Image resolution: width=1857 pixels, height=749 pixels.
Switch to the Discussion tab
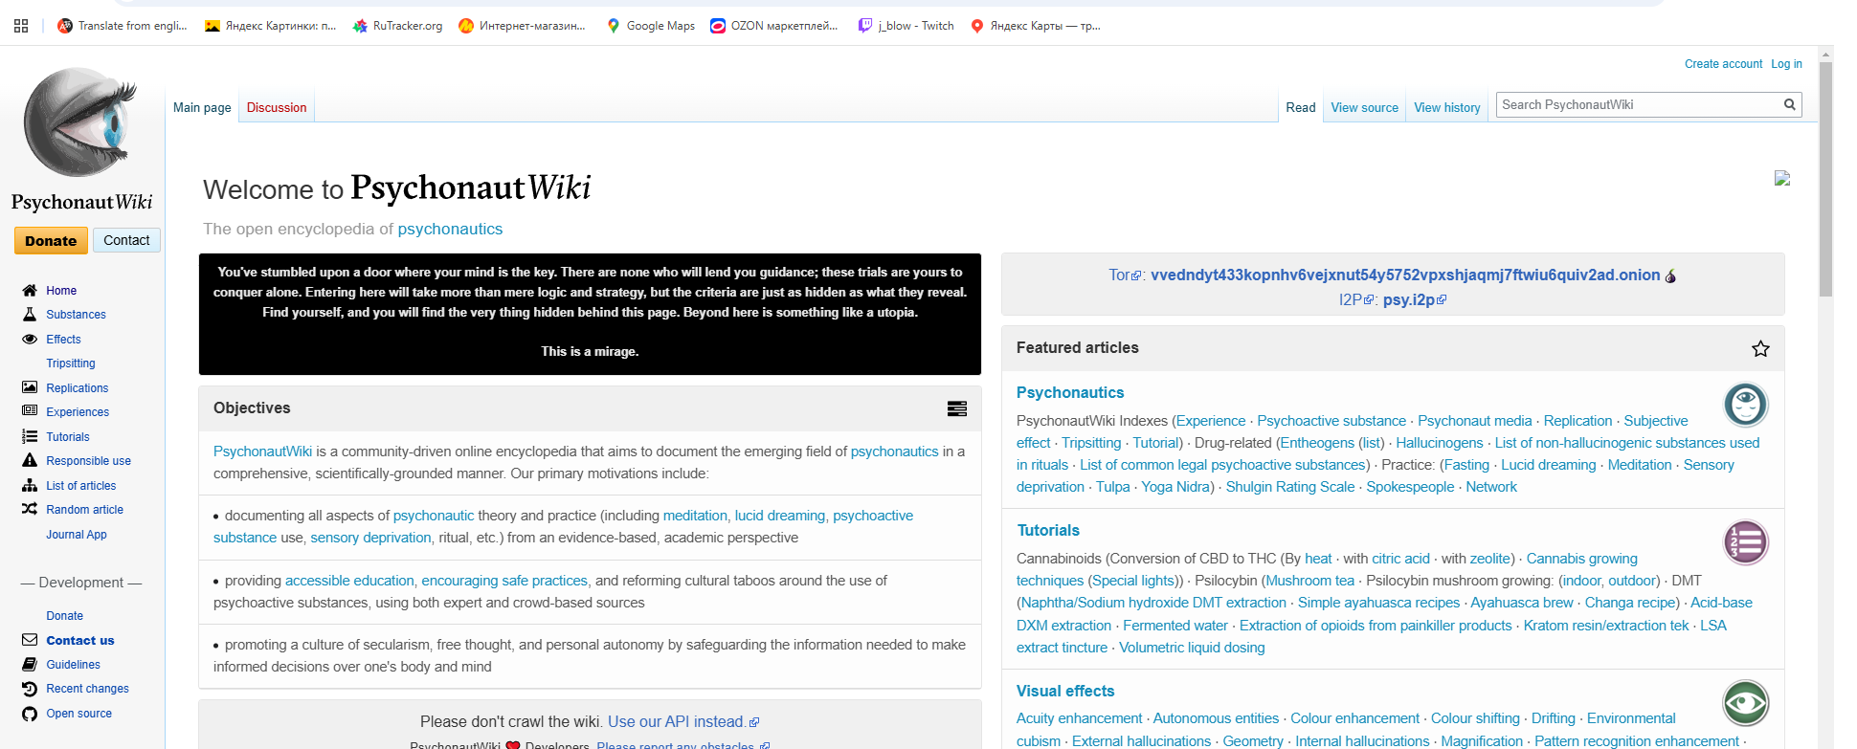pyautogui.click(x=277, y=108)
